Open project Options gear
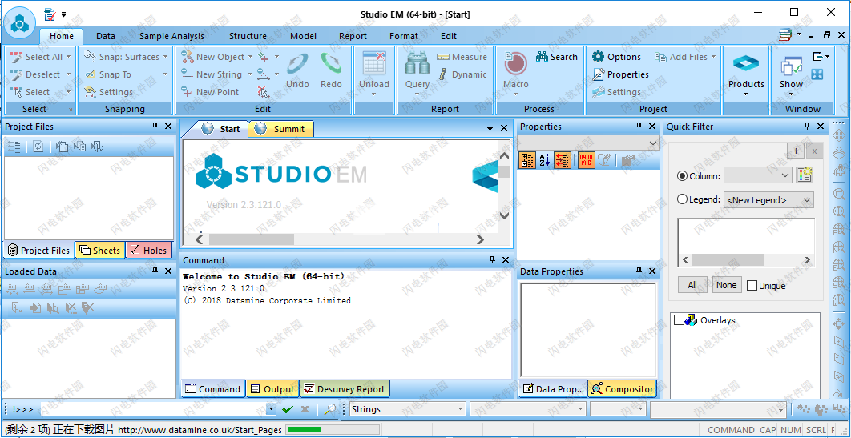Screen dimensions: 851x438 tap(598, 56)
